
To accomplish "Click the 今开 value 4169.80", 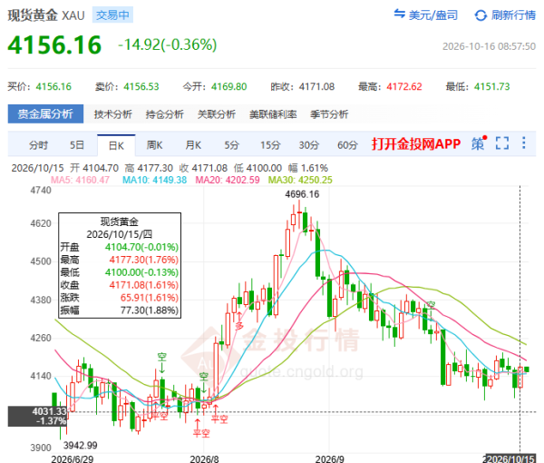I will [x=229, y=86].
